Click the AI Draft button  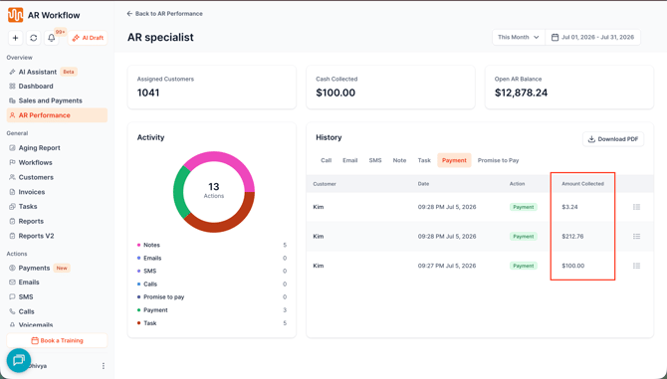tap(88, 38)
